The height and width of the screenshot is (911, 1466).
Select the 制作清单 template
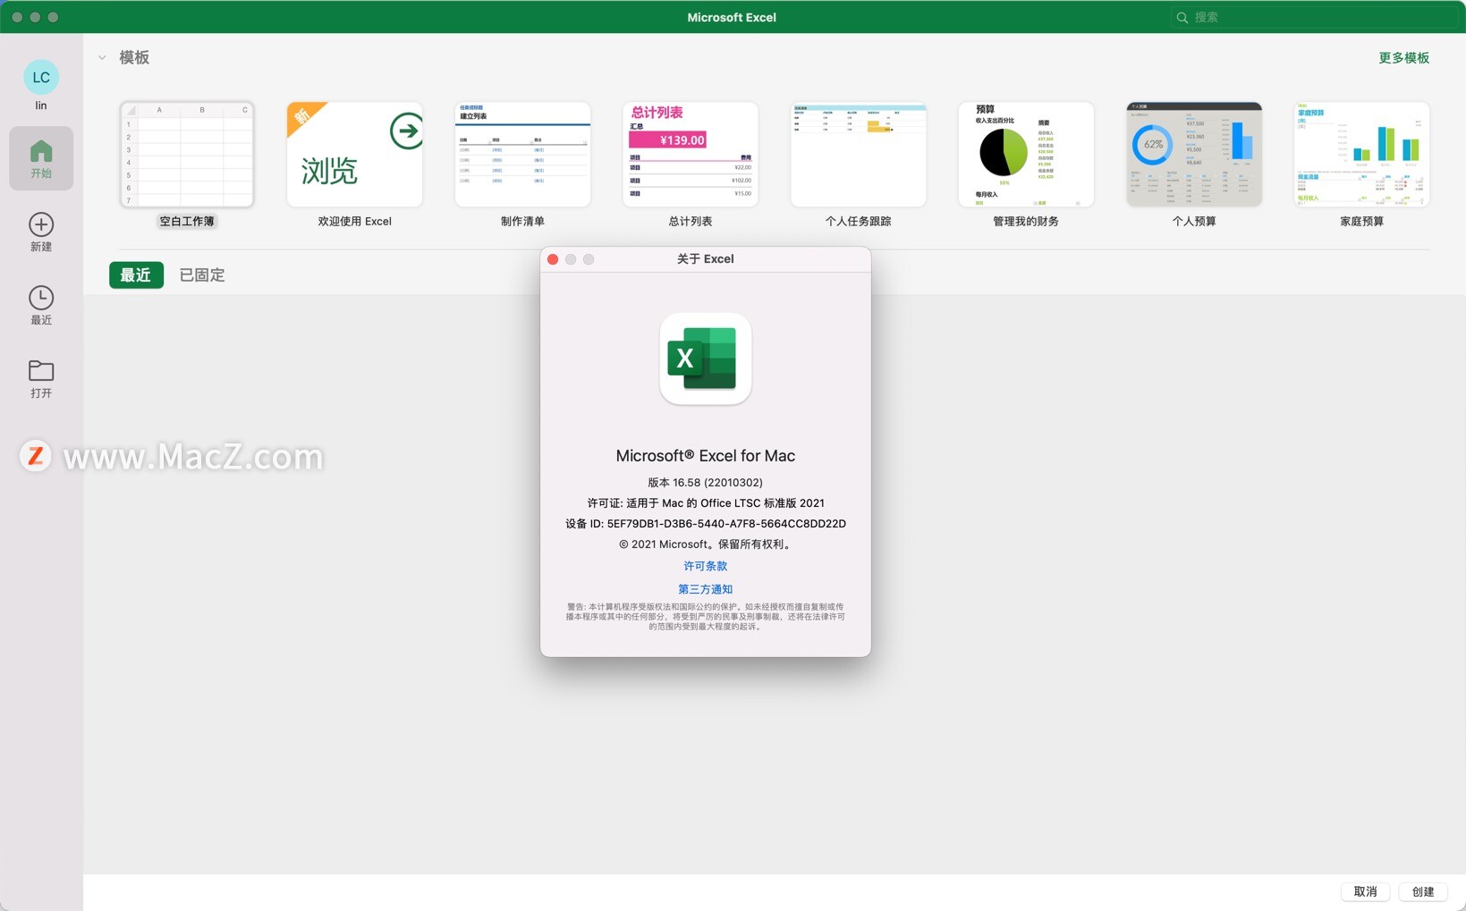(x=522, y=154)
